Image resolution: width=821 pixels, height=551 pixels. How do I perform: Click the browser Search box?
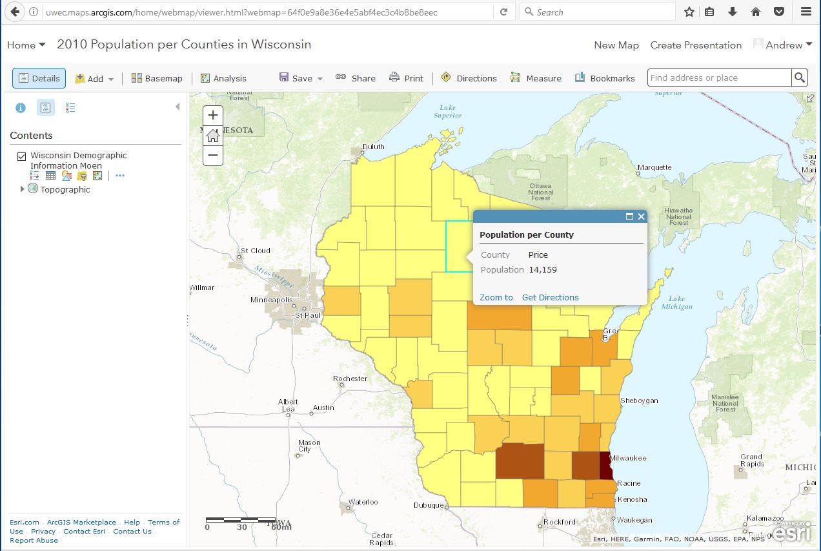click(598, 12)
